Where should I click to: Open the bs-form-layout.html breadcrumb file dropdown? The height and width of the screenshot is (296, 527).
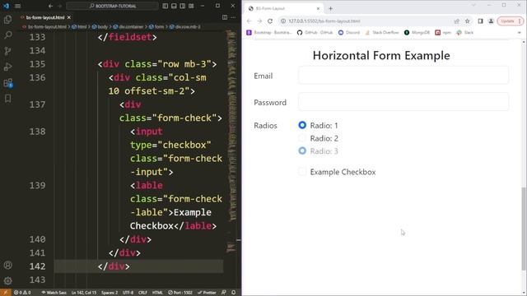44,27
